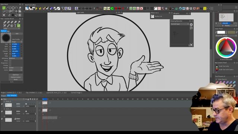
Task: Click the lightbulb icon in timeline header
Action: (x=30, y=99)
